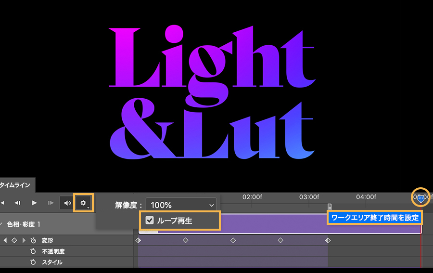The height and width of the screenshot is (273, 433).
Task: Advance to the next frame
Action: tap(51, 203)
